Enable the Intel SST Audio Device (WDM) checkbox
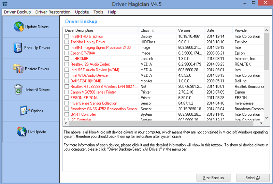The image size is (273, 184). 67,70
